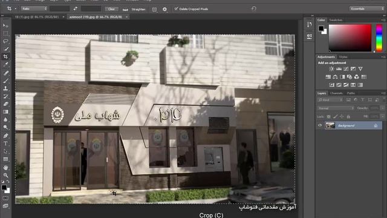Image resolution: width=387 pixels, height=218 pixels.
Task: Open the crop Ratio preset dropdown
Action: 34,8
